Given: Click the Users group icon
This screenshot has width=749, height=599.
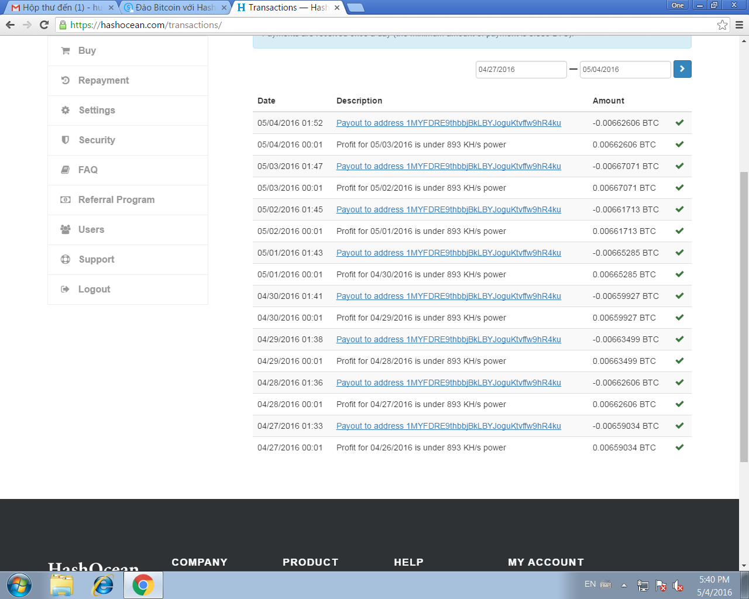Looking at the screenshot, I should click(66, 230).
